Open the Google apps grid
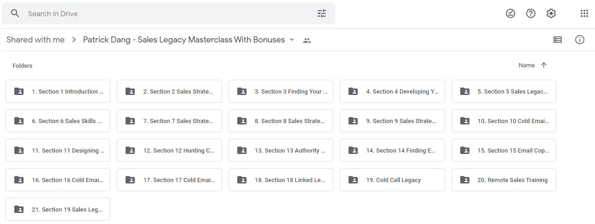This screenshot has width=595, height=224. coord(584,14)
